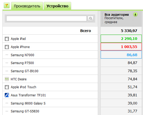
Task: Click the HTC logo icon
Action: click(x=7, y=79)
